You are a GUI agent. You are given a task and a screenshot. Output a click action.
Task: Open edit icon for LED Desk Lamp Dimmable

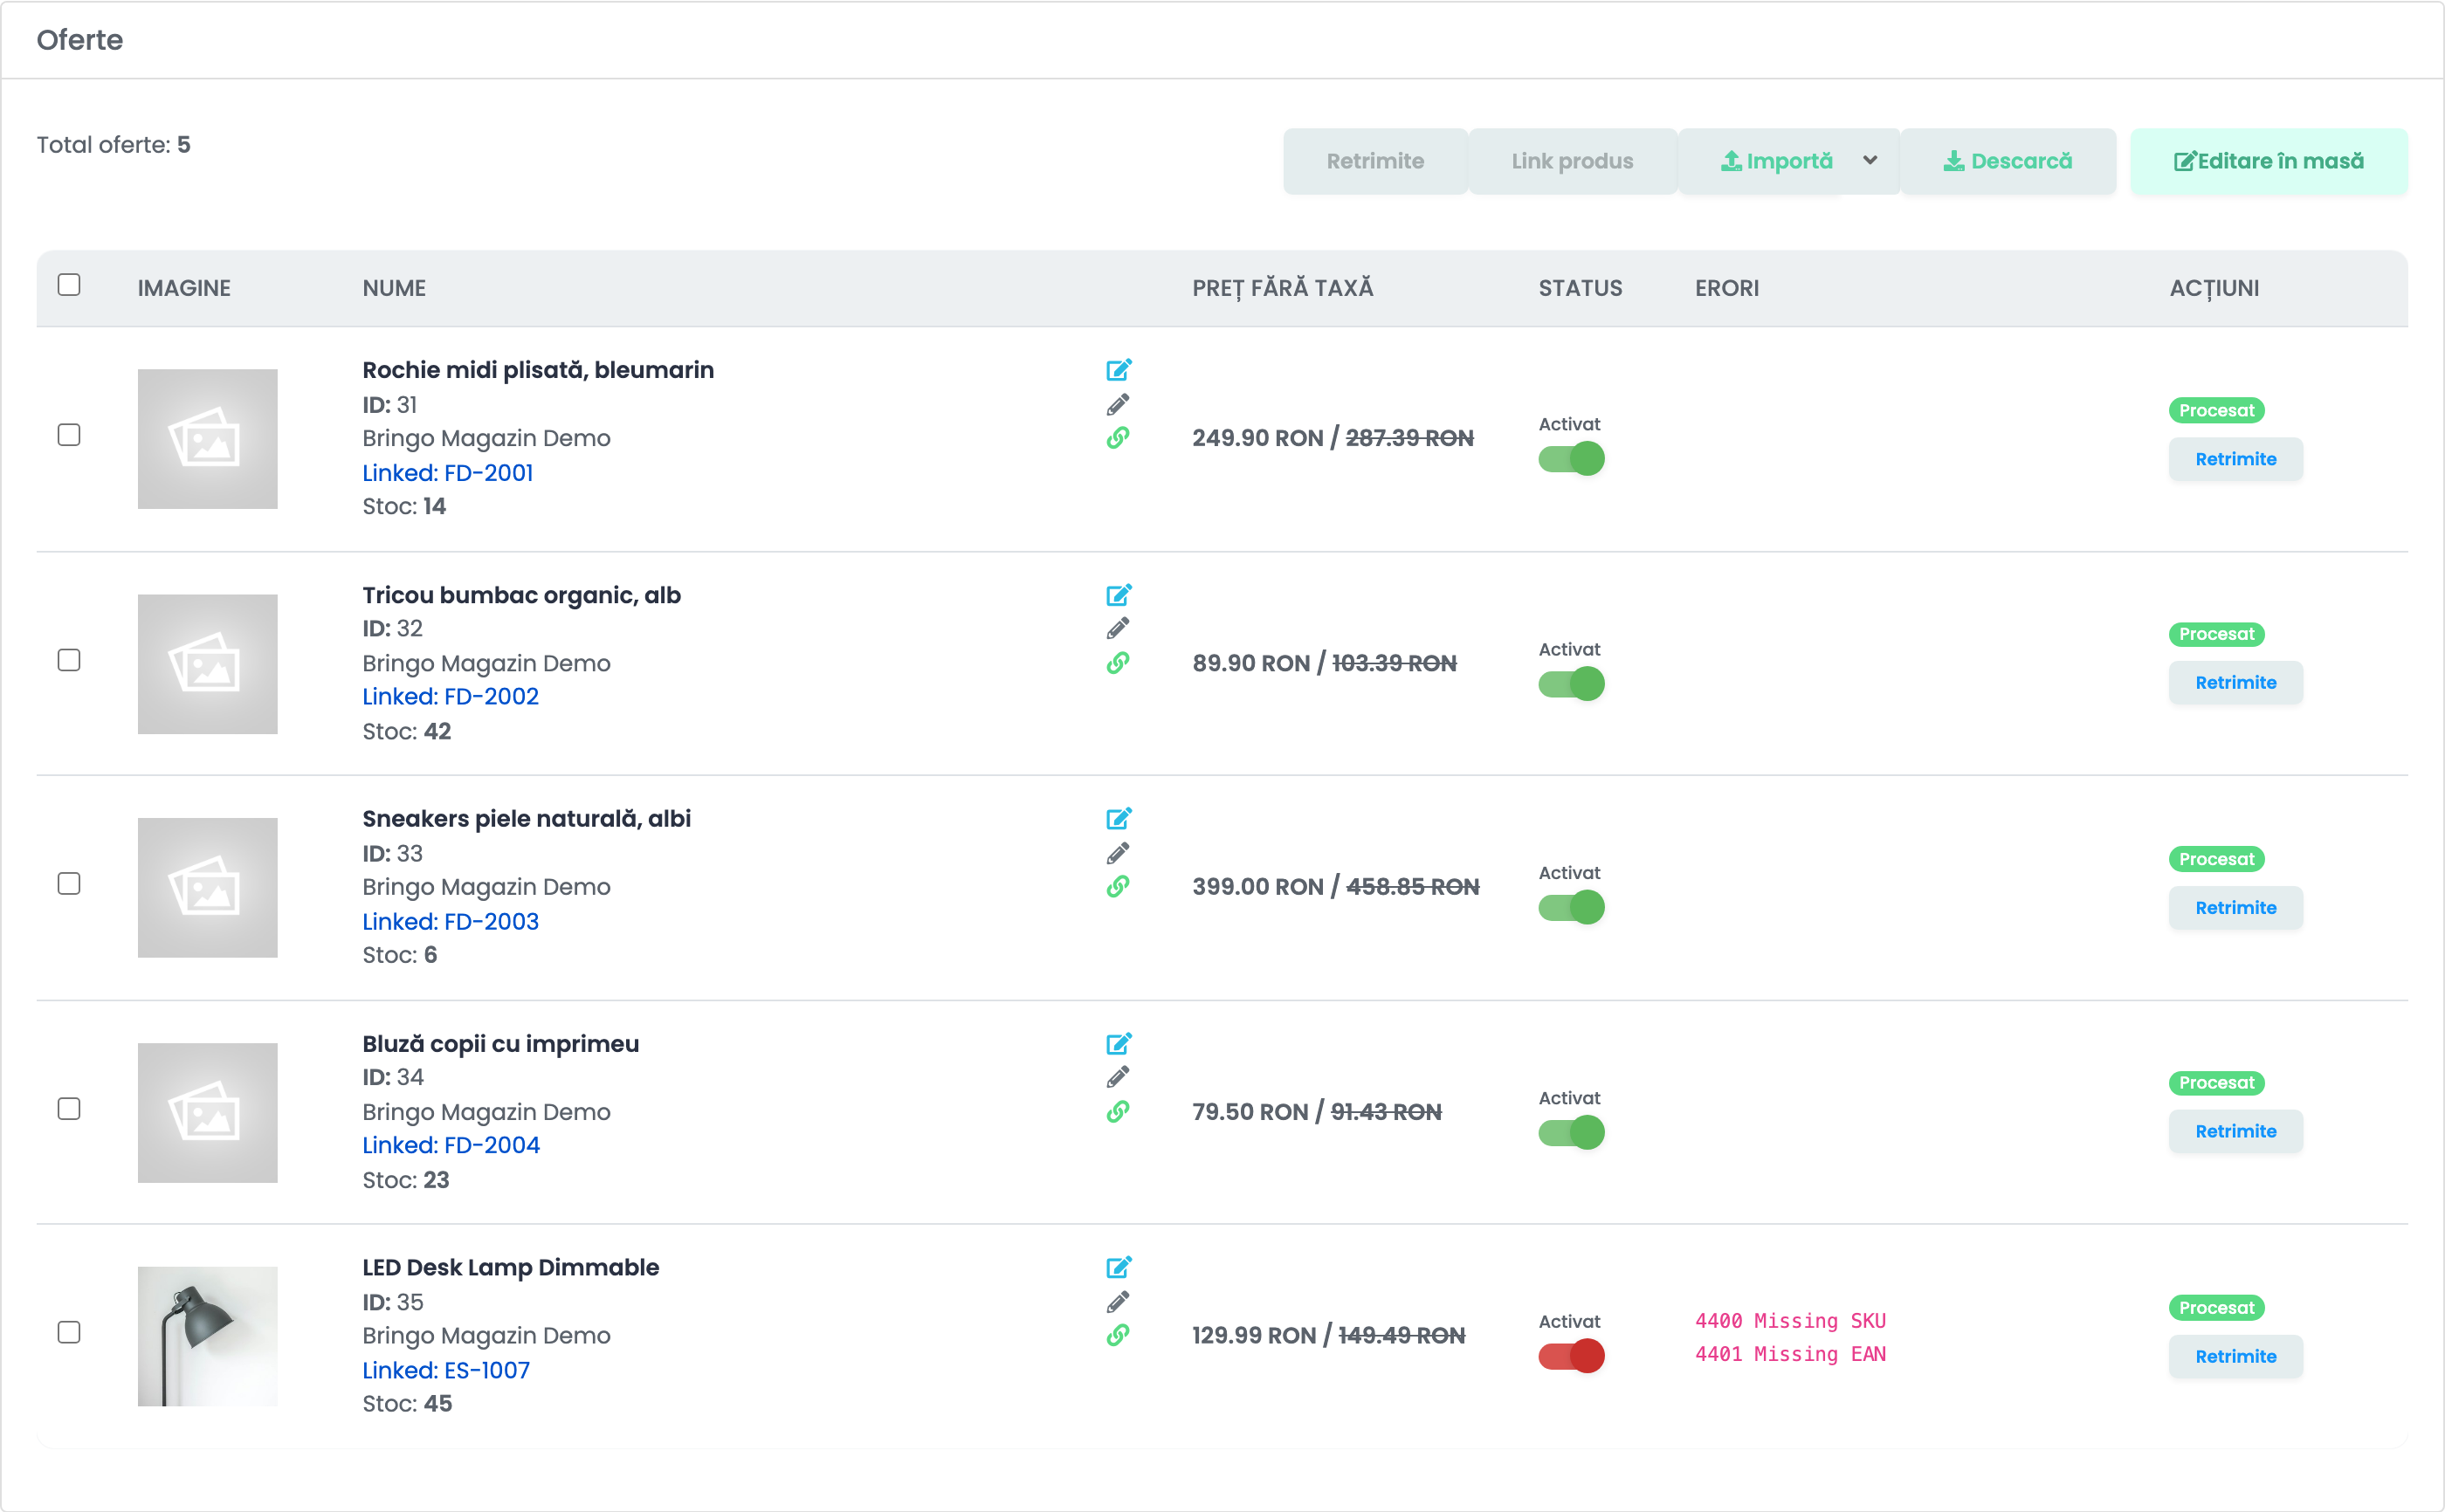coord(1118,1267)
